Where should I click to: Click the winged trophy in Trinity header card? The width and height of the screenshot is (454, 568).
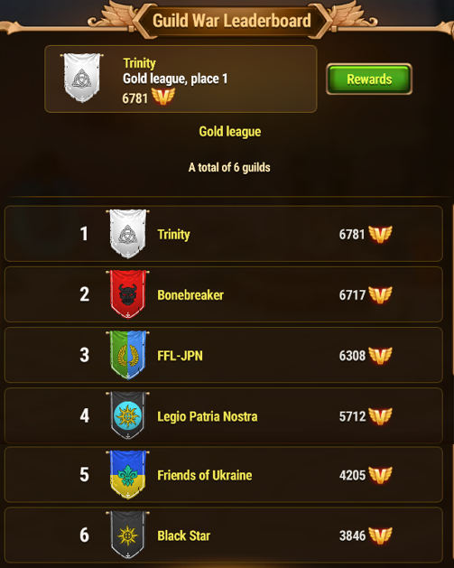tap(163, 97)
